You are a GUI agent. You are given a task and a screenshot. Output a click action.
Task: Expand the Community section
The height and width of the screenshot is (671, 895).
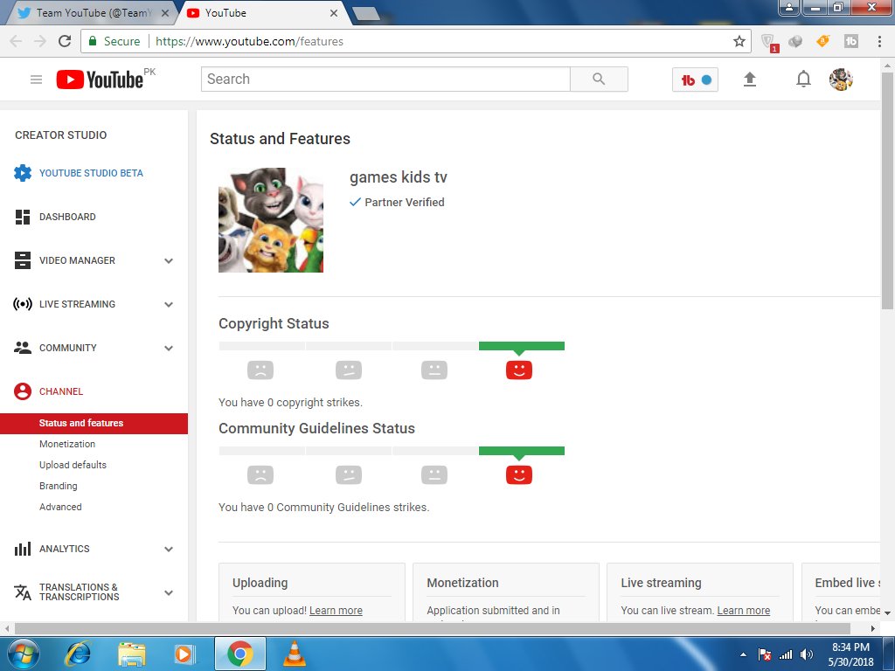(169, 348)
